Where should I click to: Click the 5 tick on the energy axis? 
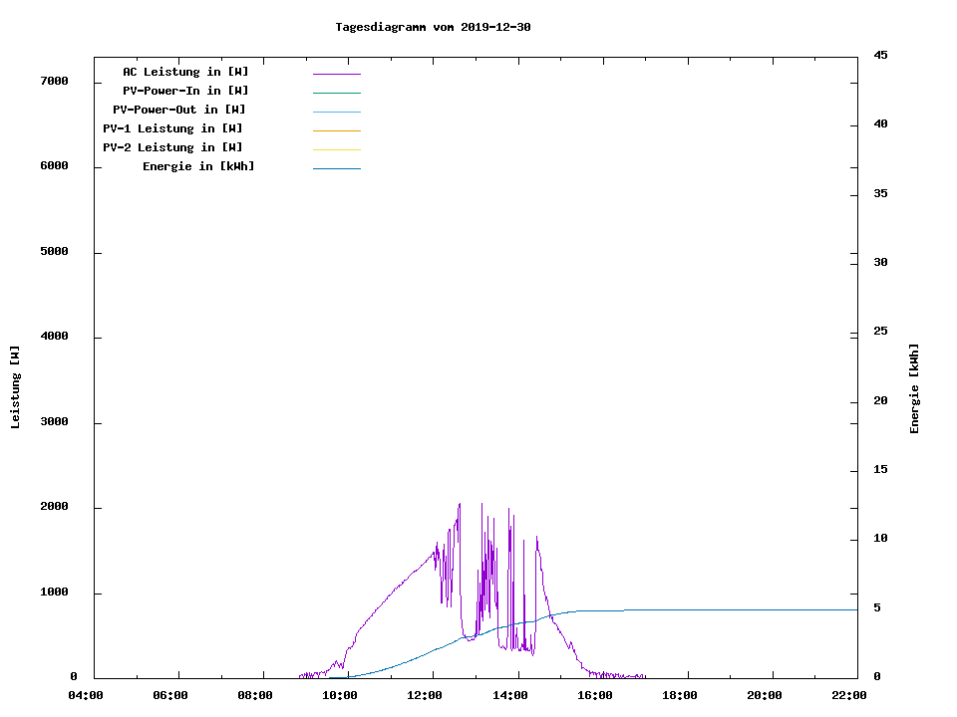[x=876, y=607]
